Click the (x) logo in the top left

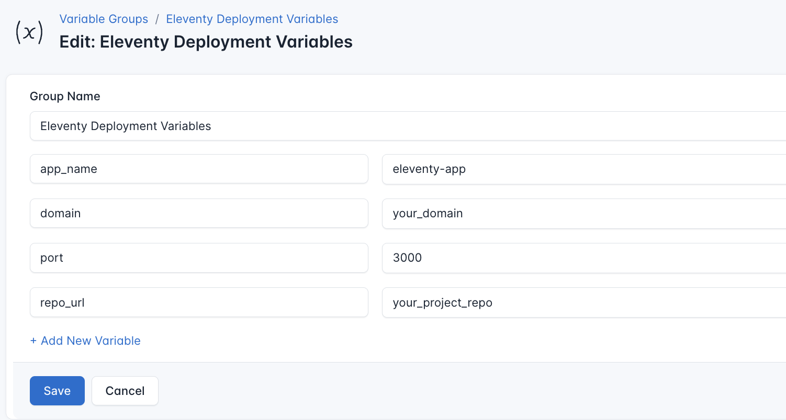coord(29,31)
